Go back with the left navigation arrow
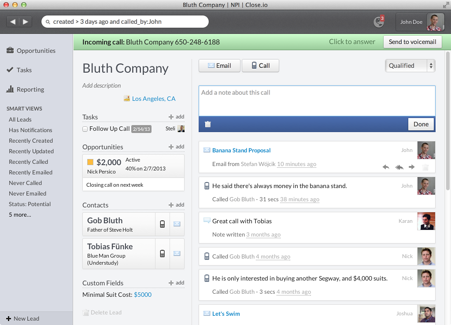Image resolution: width=451 pixels, height=325 pixels. click(x=13, y=22)
